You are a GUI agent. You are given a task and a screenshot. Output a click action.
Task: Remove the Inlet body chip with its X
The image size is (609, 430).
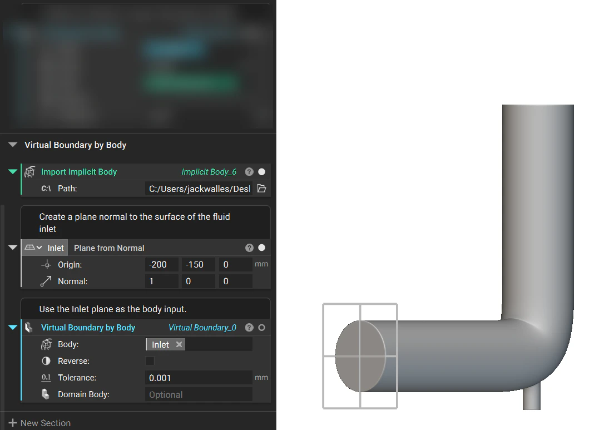(x=179, y=344)
